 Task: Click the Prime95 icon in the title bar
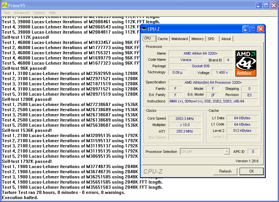coord(5,5)
